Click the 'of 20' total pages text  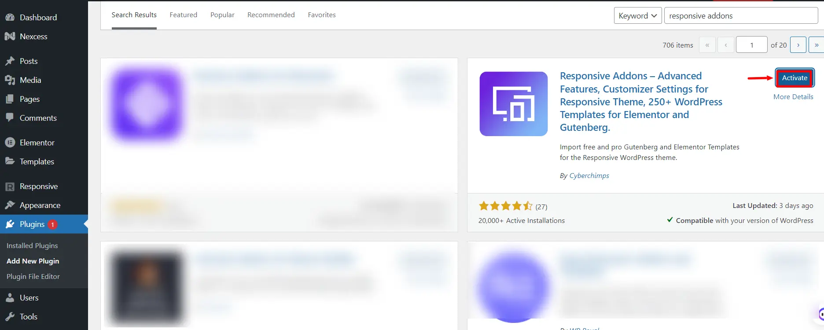coord(779,45)
